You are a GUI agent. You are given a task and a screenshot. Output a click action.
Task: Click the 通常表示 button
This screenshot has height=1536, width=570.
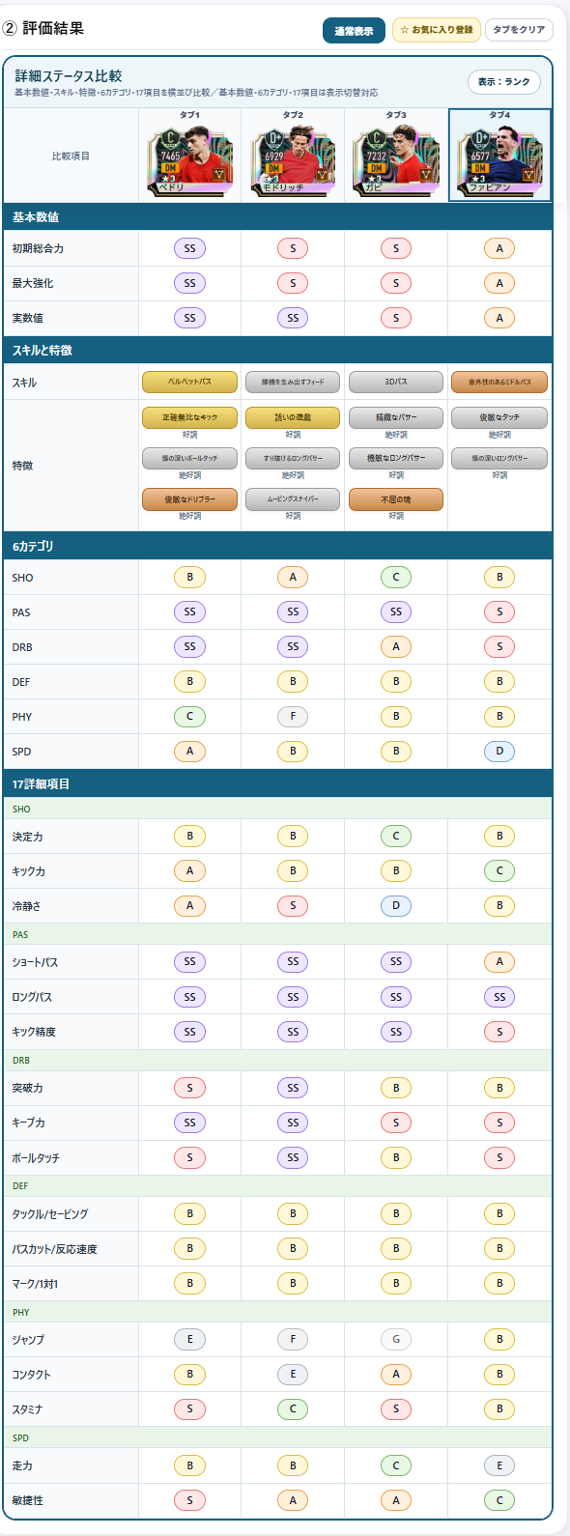pyautogui.click(x=354, y=31)
